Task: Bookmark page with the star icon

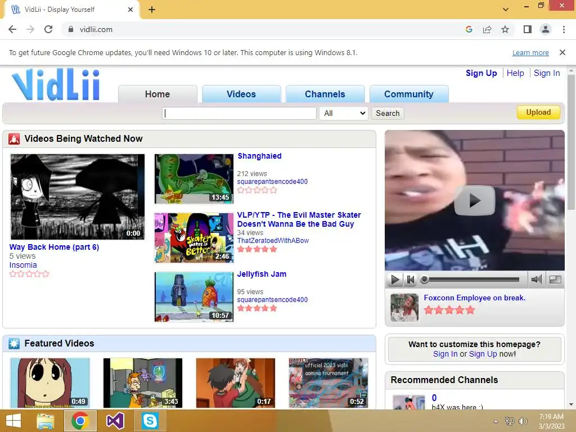Action: pos(505,29)
